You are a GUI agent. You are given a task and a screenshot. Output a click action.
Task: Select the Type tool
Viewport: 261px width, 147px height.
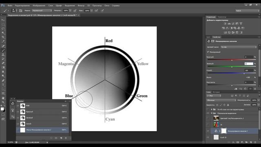[x=3, y=85]
